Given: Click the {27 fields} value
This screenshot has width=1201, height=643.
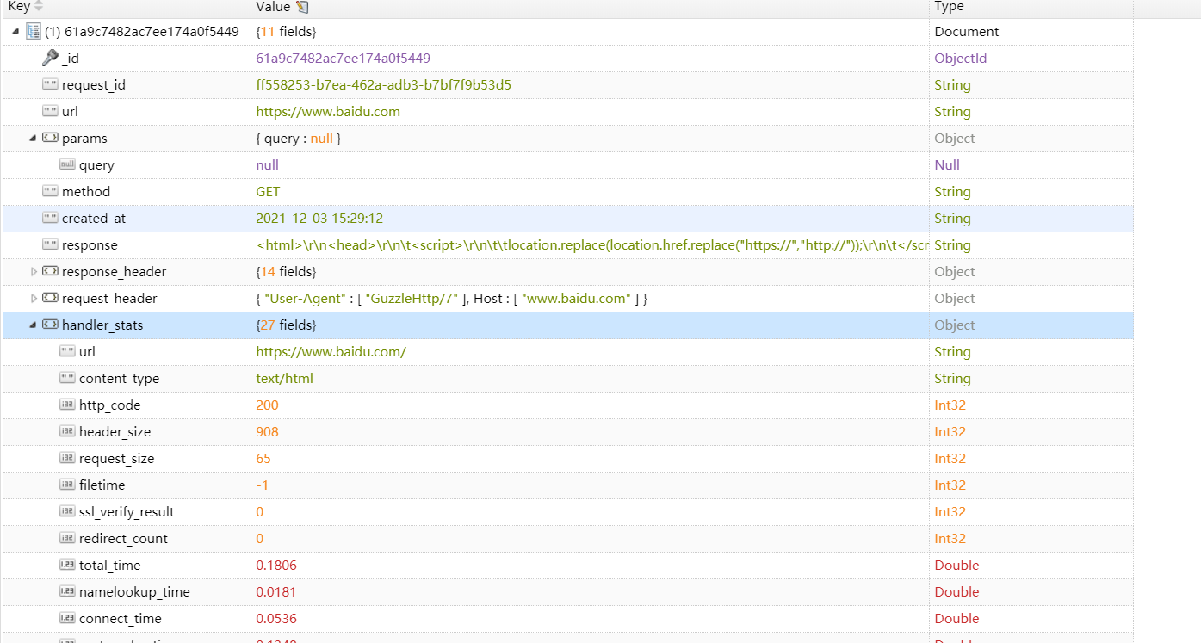Looking at the screenshot, I should [x=286, y=325].
